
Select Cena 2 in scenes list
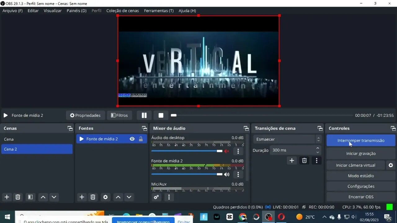pos(37,149)
